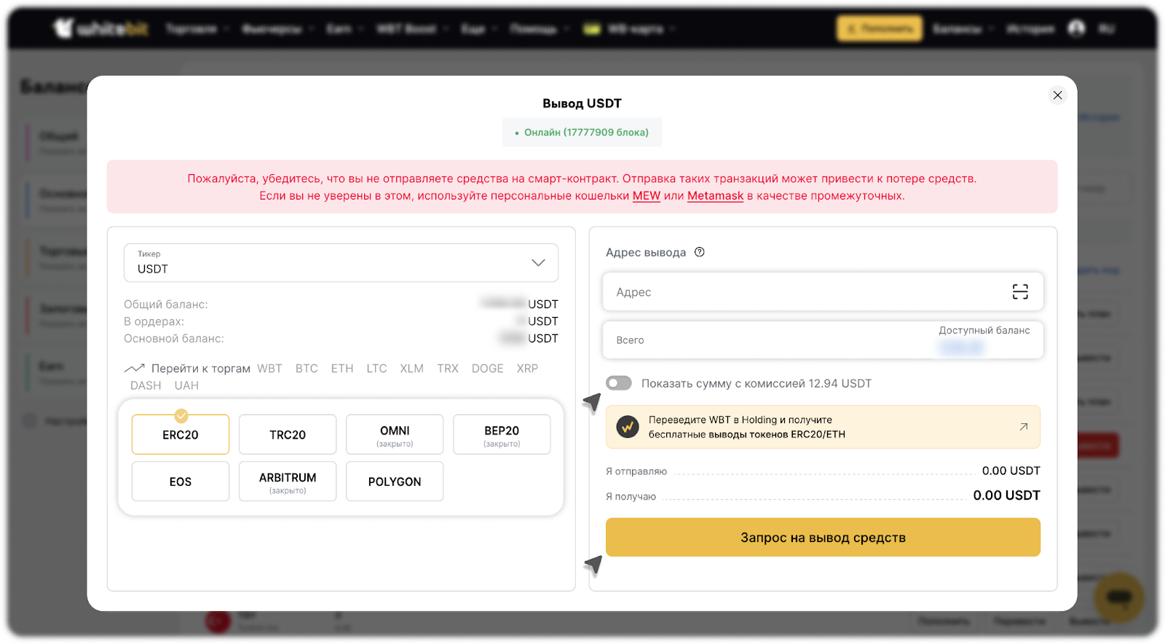Click the 0.00 USDT Я получаю amount
The height and width of the screenshot is (644, 1165).
click(1007, 495)
